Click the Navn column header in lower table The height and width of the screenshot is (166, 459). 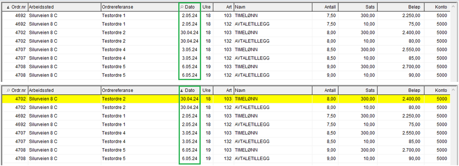click(x=273, y=90)
